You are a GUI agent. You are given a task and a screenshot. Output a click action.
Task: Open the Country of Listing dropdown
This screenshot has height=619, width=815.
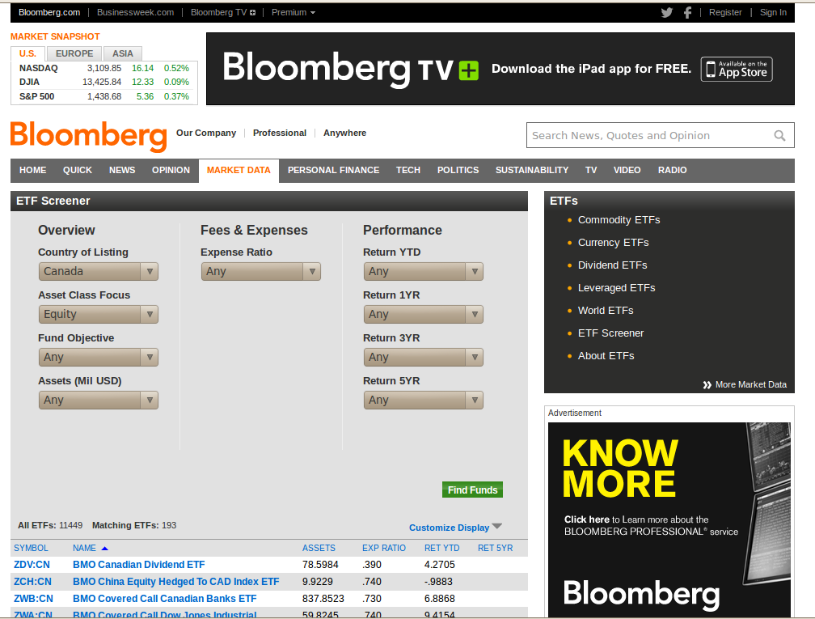[99, 272]
